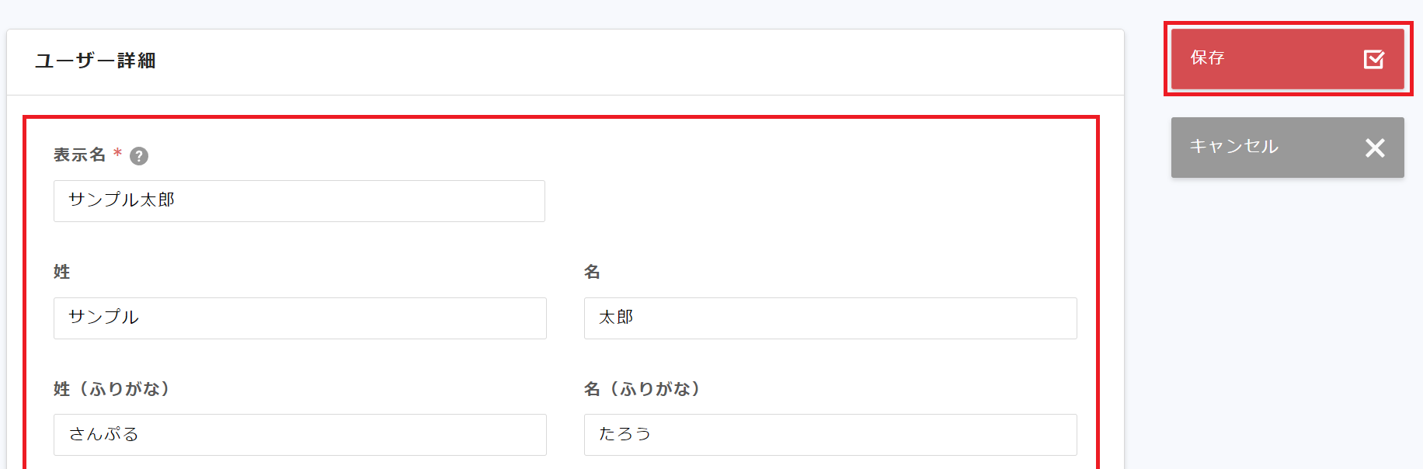Click the 姓 label above サンプル
Screen dimensions: 1423x469
point(62,272)
